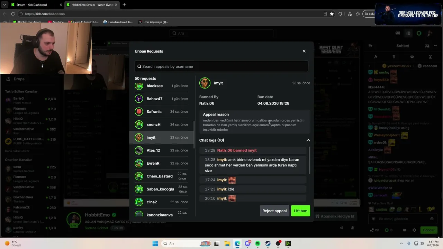Click the chat message input box
The height and width of the screenshot is (249, 443).
403,219
